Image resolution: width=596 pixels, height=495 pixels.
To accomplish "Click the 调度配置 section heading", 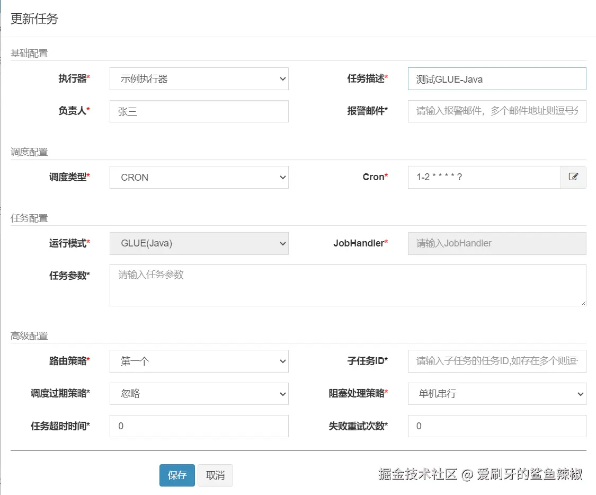I will click(x=29, y=152).
